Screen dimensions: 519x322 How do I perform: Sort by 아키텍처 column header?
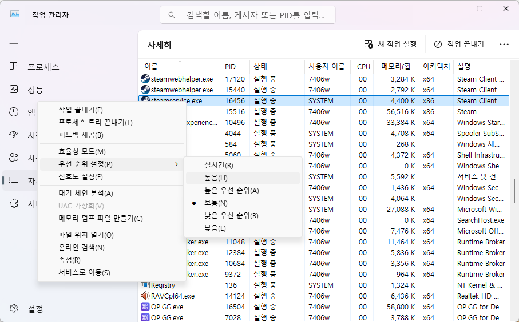click(436, 66)
